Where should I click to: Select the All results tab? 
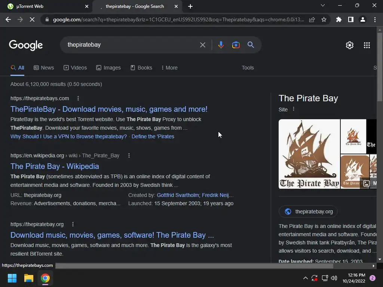[x=17, y=68]
